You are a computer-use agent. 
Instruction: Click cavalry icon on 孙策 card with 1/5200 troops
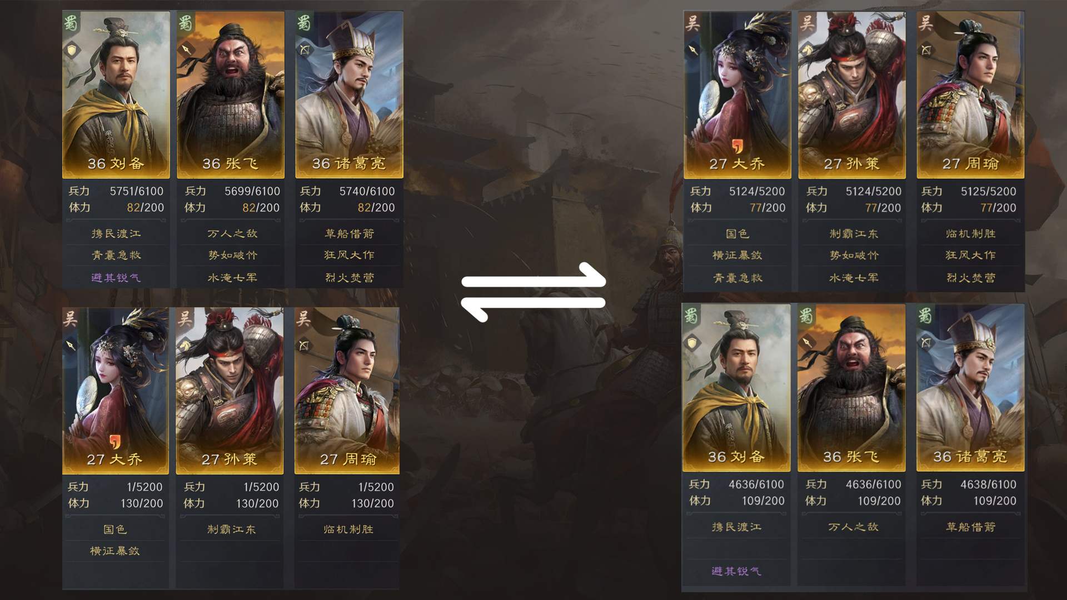pos(186,346)
